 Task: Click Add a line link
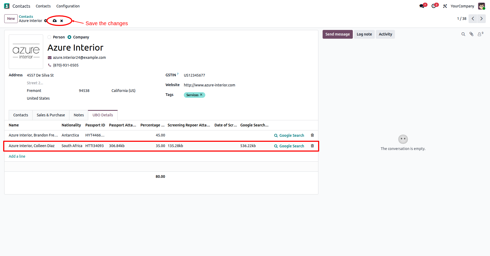click(17, 156)
